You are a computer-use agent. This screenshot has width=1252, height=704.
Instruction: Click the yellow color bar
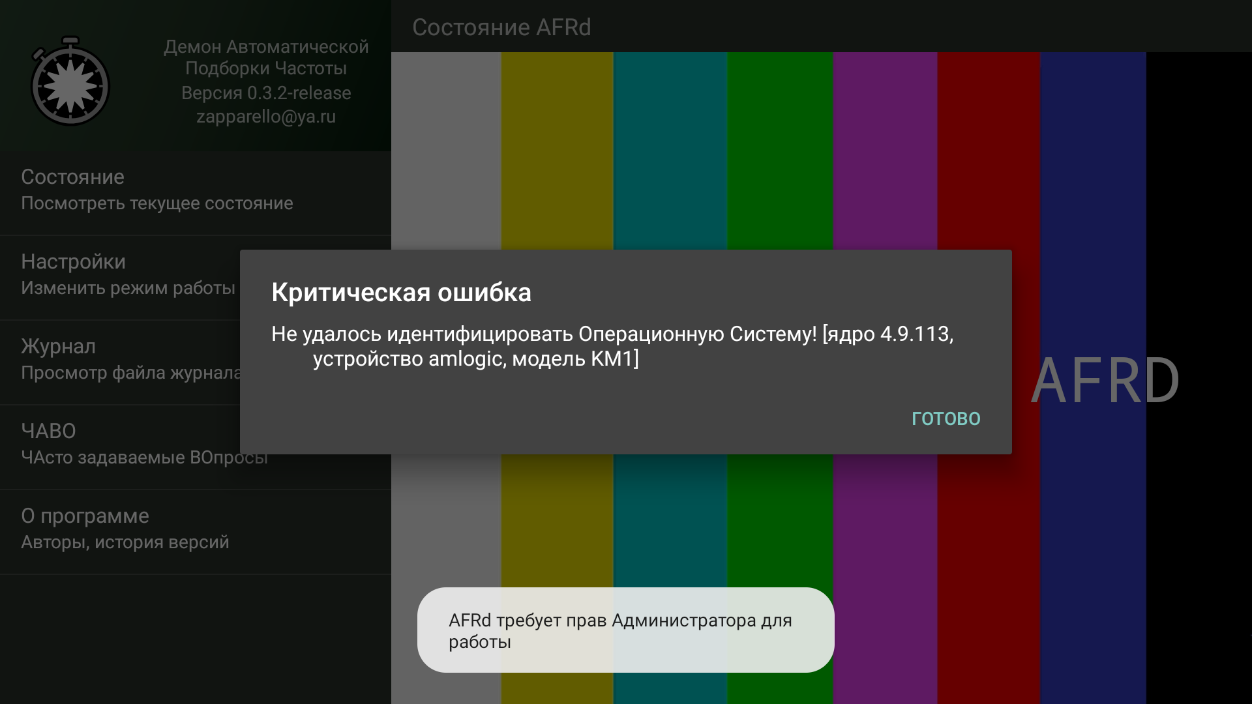click(556, 150)
